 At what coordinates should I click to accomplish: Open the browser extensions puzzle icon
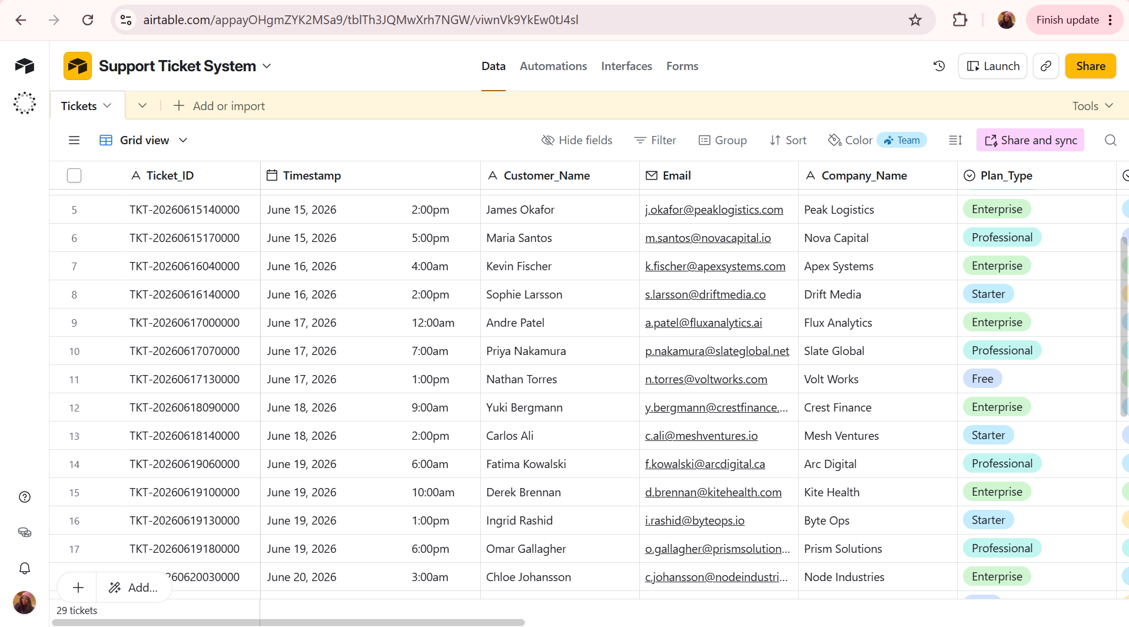point(959,20)
